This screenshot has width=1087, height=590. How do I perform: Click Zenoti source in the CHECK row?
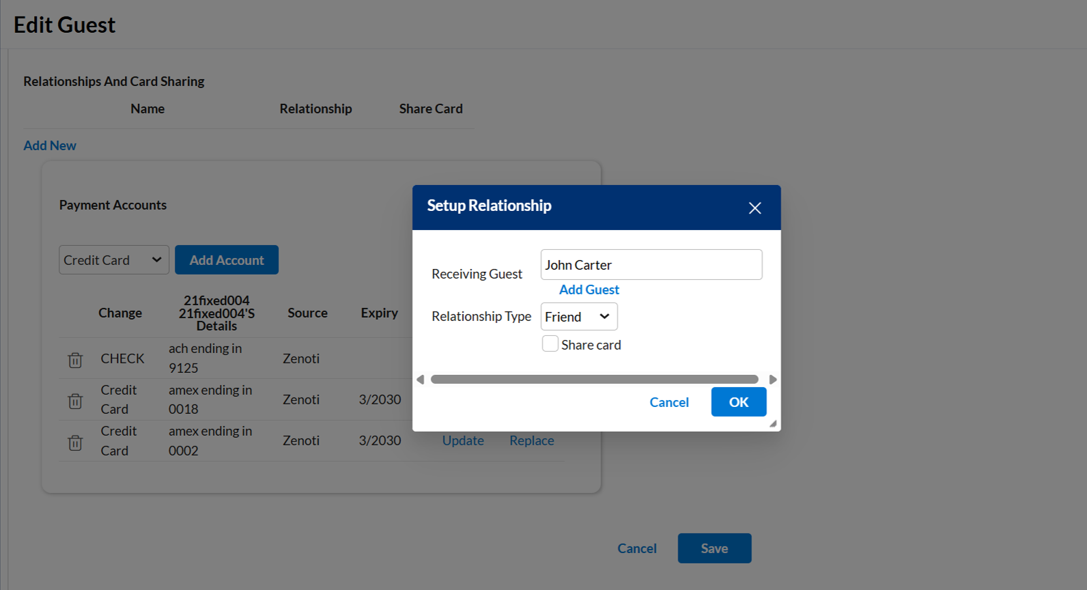pyautogui.click(x=301, y=359)
